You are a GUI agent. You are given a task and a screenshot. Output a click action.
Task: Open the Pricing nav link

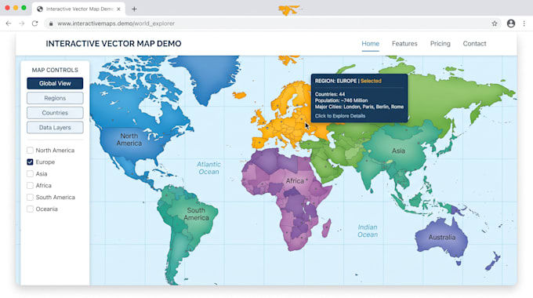[x=441, y=44]
